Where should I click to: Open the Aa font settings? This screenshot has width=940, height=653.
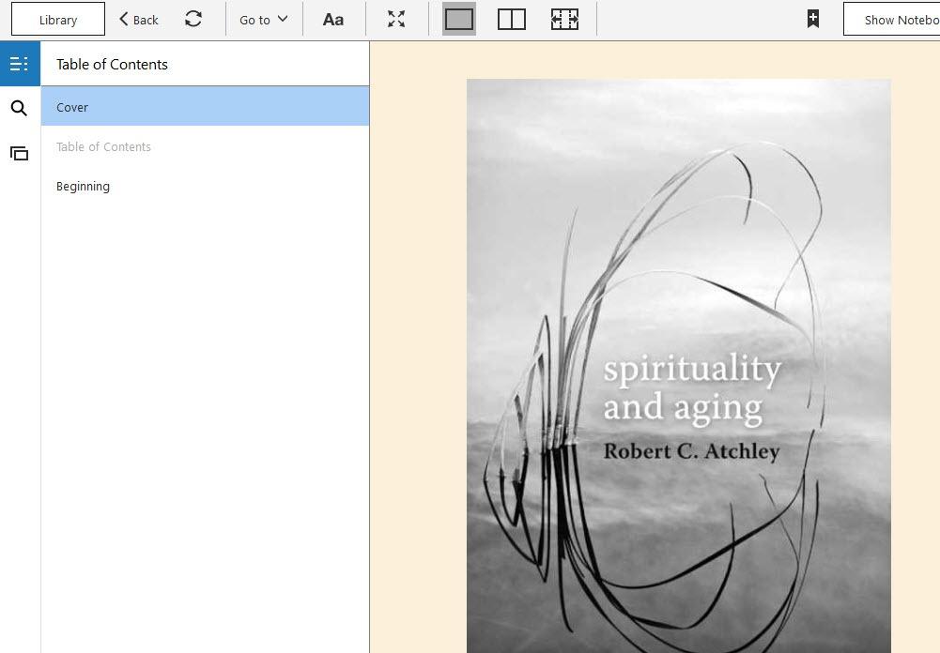click(333, 20)
